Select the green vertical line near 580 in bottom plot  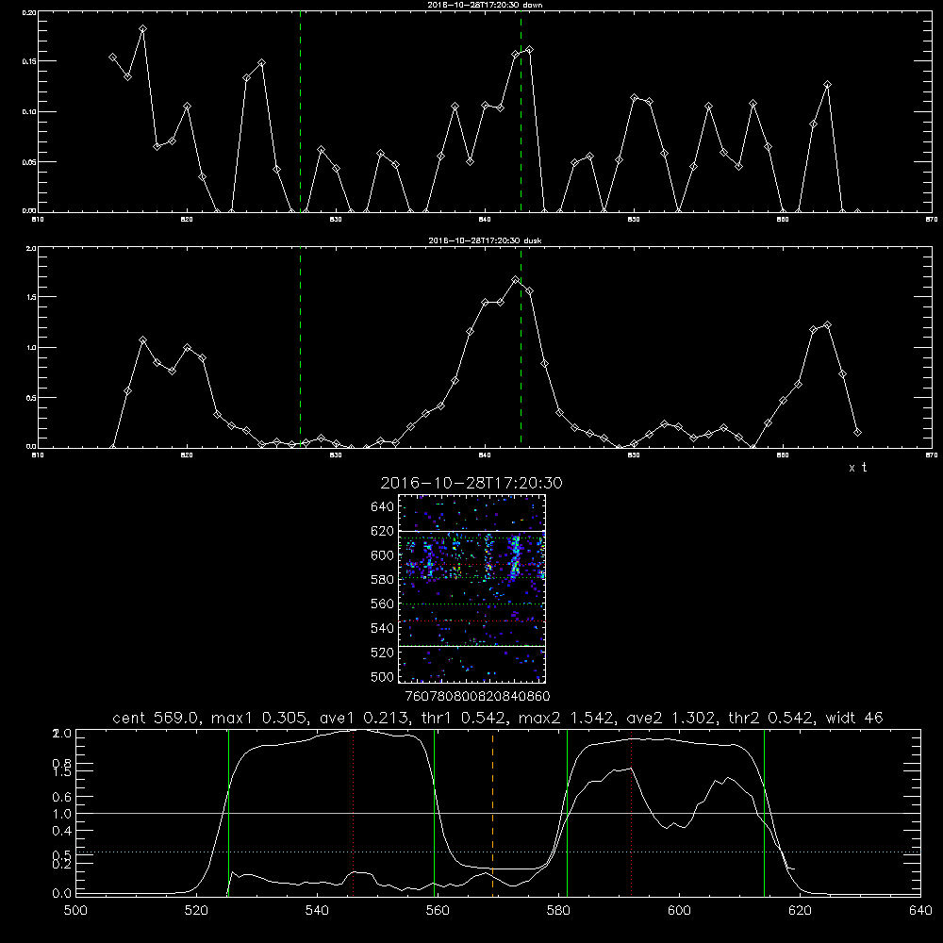coord(567,813)
